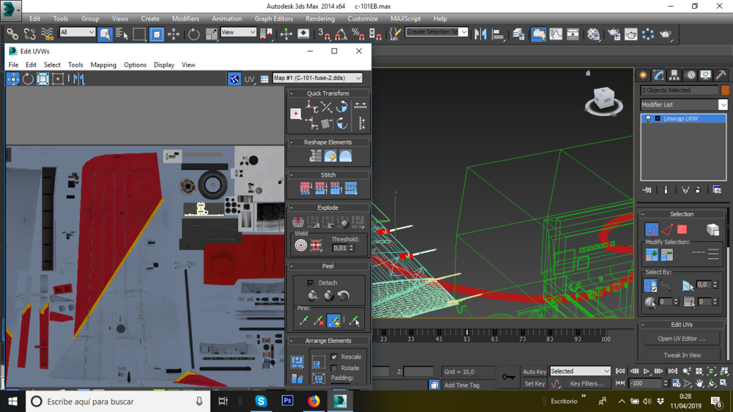Image resolution: width=733 pixels, height=412 pixels.
Task: Disable the Rescale checkbox
Action: coord(334,357)
